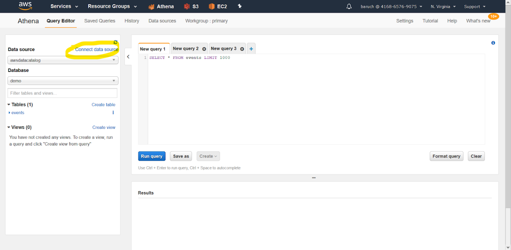This screenshot has width=511, height=250.
Task: Open the demo database dropdown
Action: [63, 81]
